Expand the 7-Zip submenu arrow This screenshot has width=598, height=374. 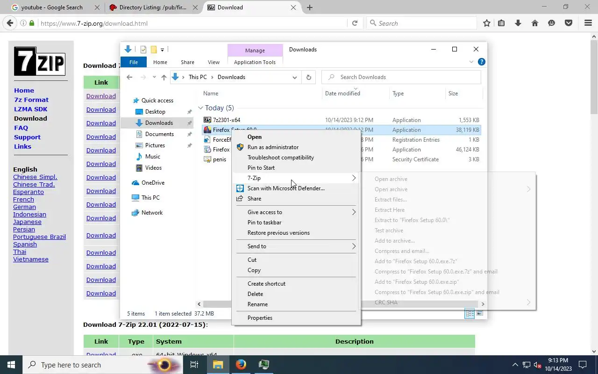click(x=354, y=178)
